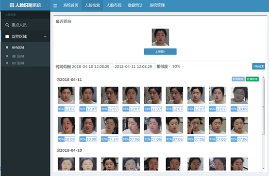Toggle the green 区域排序 sort button
Screen dimensions: 269x176
point(252,79)
